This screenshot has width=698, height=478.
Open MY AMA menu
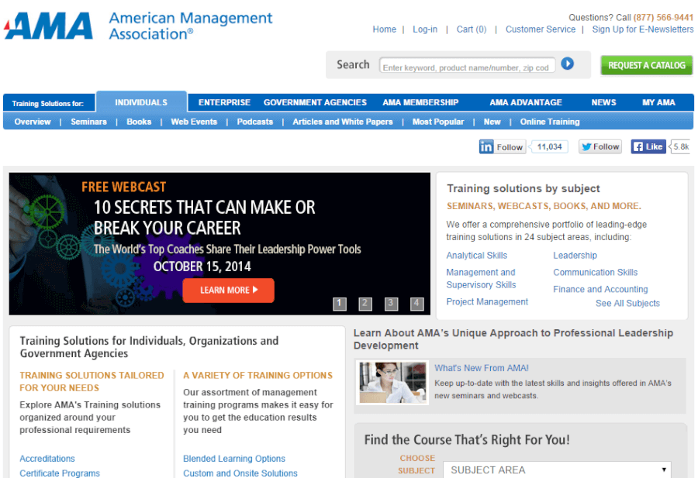(x=658, y=102)
